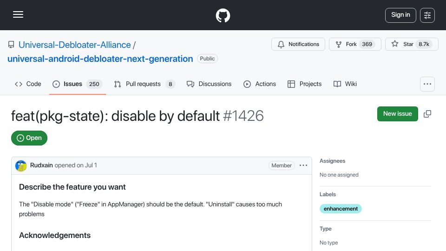The height and width of the screenshot is (251, 446).
Task: Click the 'on Jul 1' timestamp
Action: [x=87, y=165]
